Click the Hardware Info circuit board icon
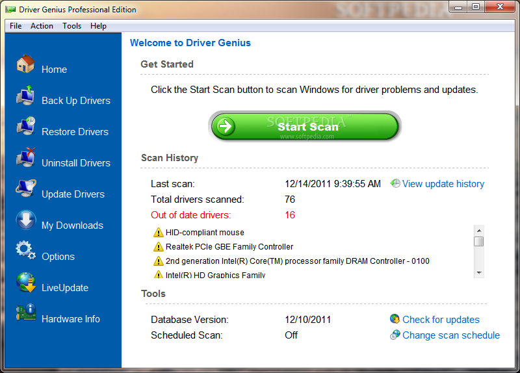Image resolution: width=520 pixels, height=373 pixels. point(26,313)
